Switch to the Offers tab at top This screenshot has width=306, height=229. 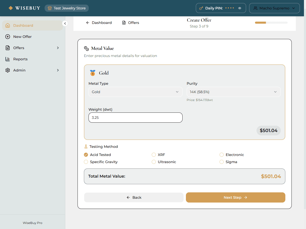[130, 22]
